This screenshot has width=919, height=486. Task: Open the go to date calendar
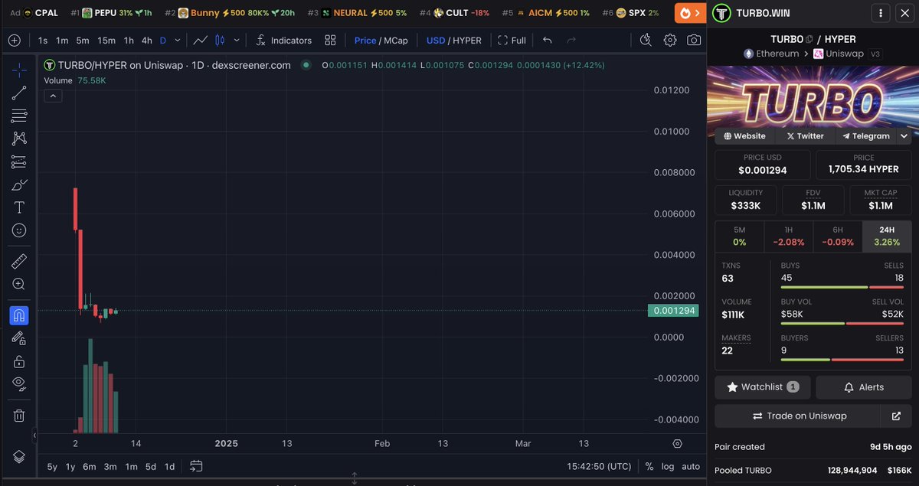pos(196,466)
